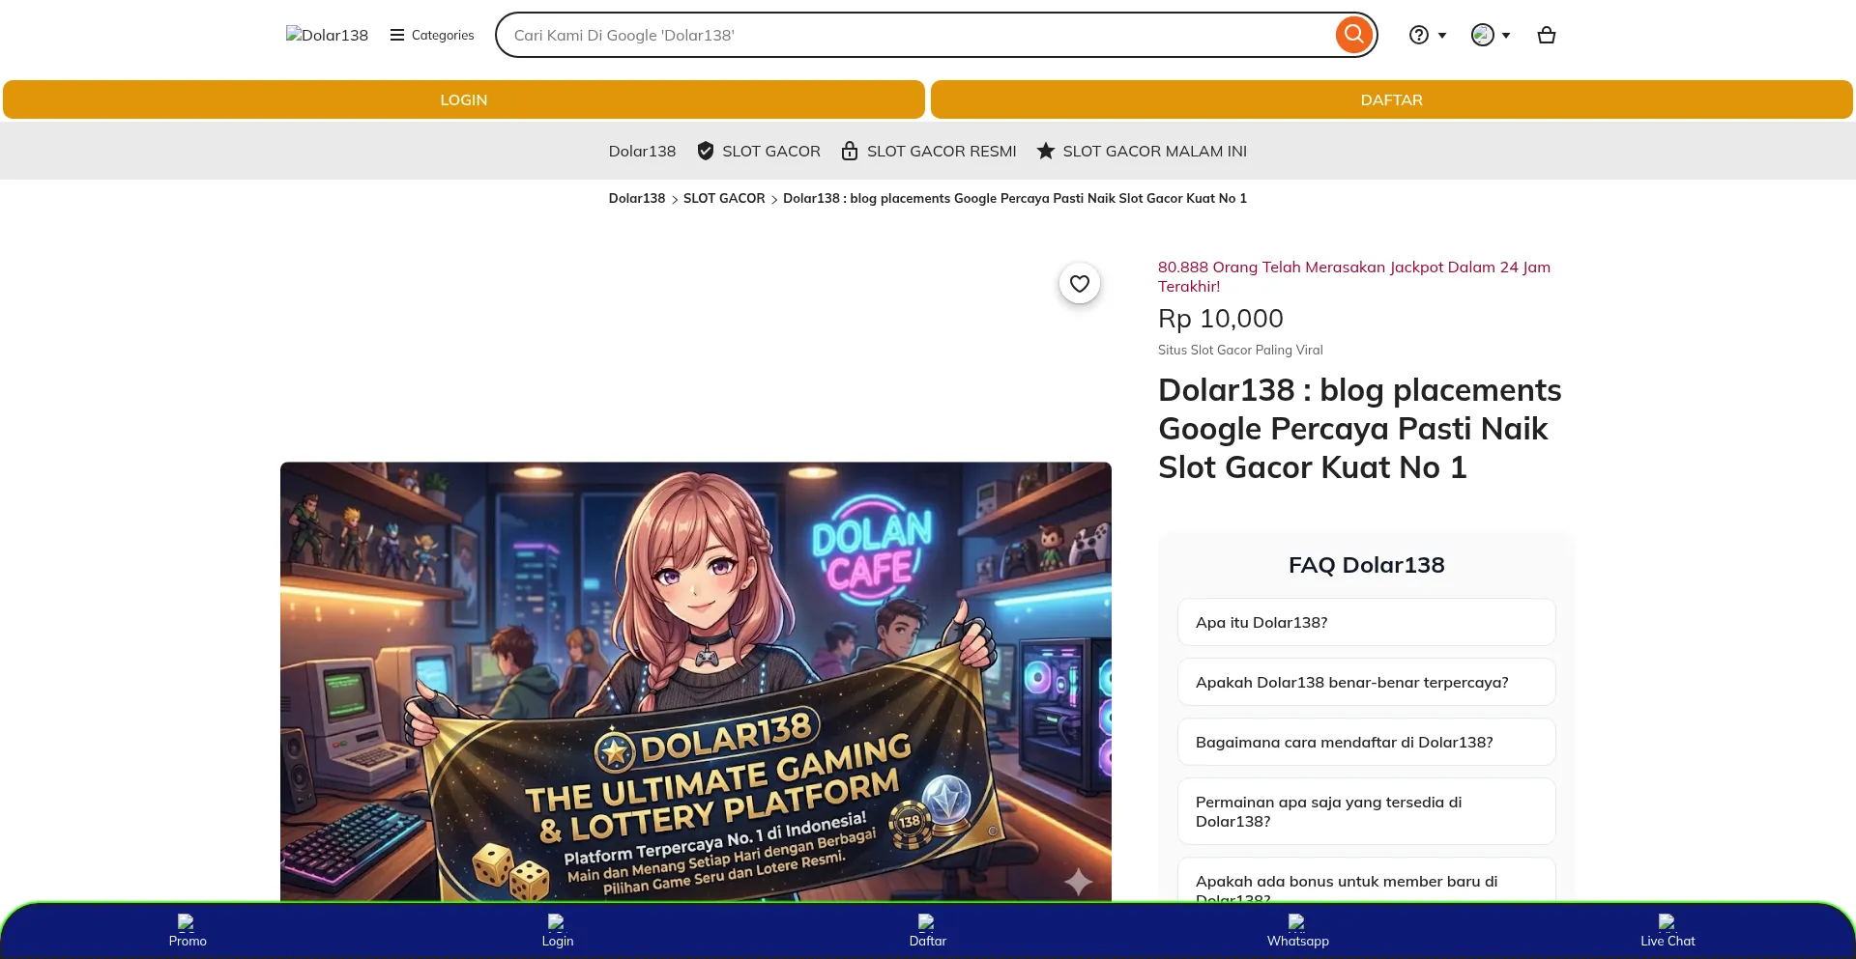1856x959 pixels.
Task: Click the DAFTAR button
Action: click(1392, 99)
